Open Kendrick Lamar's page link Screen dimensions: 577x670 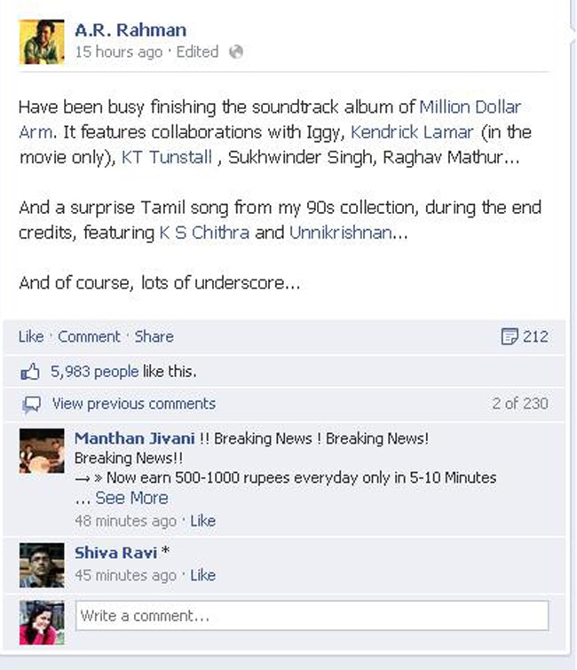point(412,132)
